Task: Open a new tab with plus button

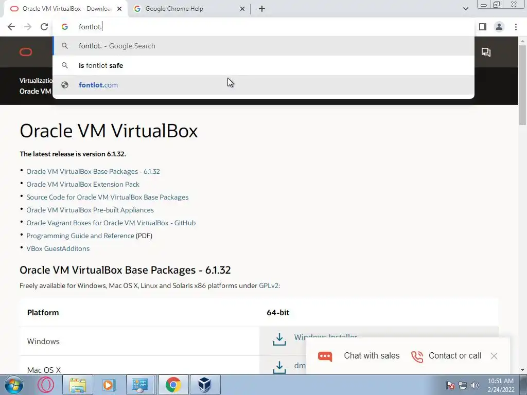Action: point(262,9)
